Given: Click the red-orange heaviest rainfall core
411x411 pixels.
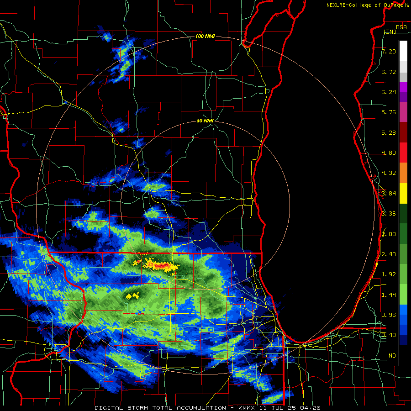Looking at the screenshot, I should (x=163, y=266).
